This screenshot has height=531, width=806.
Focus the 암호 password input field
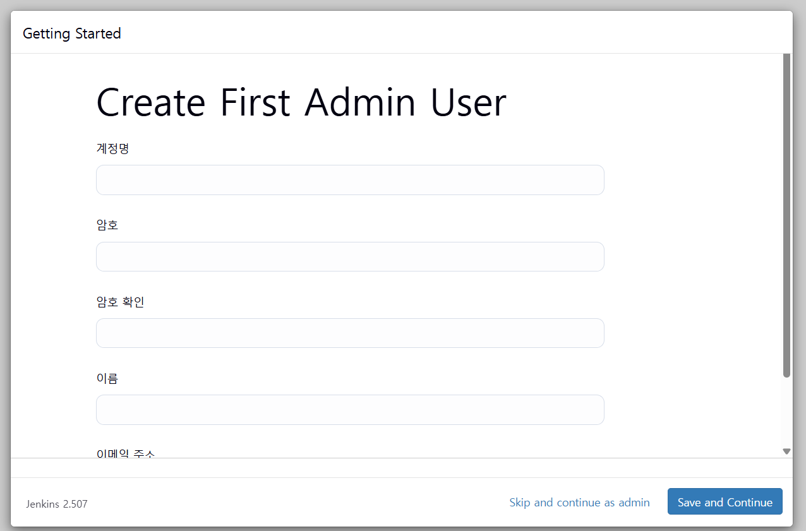point(350,256)
